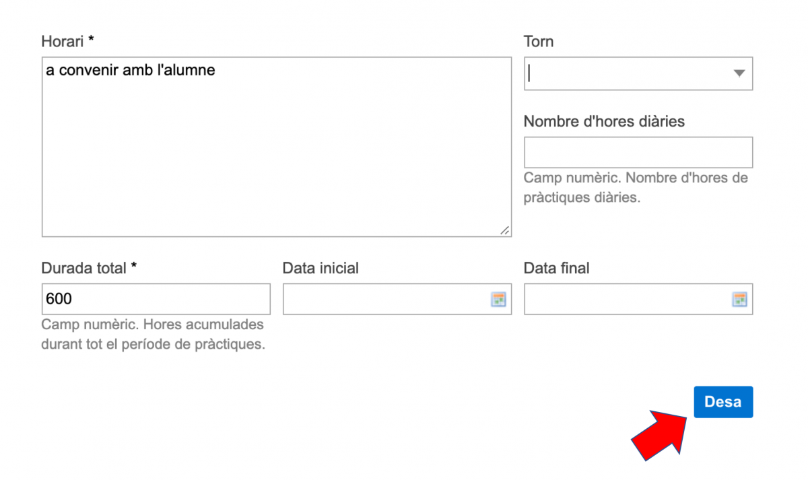
Task: Click the Data final label
Action: [556, 268]
